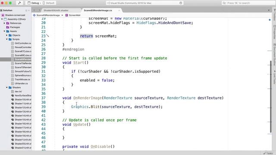The height and width of the screenshot is (155, 276).
Task: Click the build hammer icon in toolbar
Action: pyautogui.click(x=19, y=3)
